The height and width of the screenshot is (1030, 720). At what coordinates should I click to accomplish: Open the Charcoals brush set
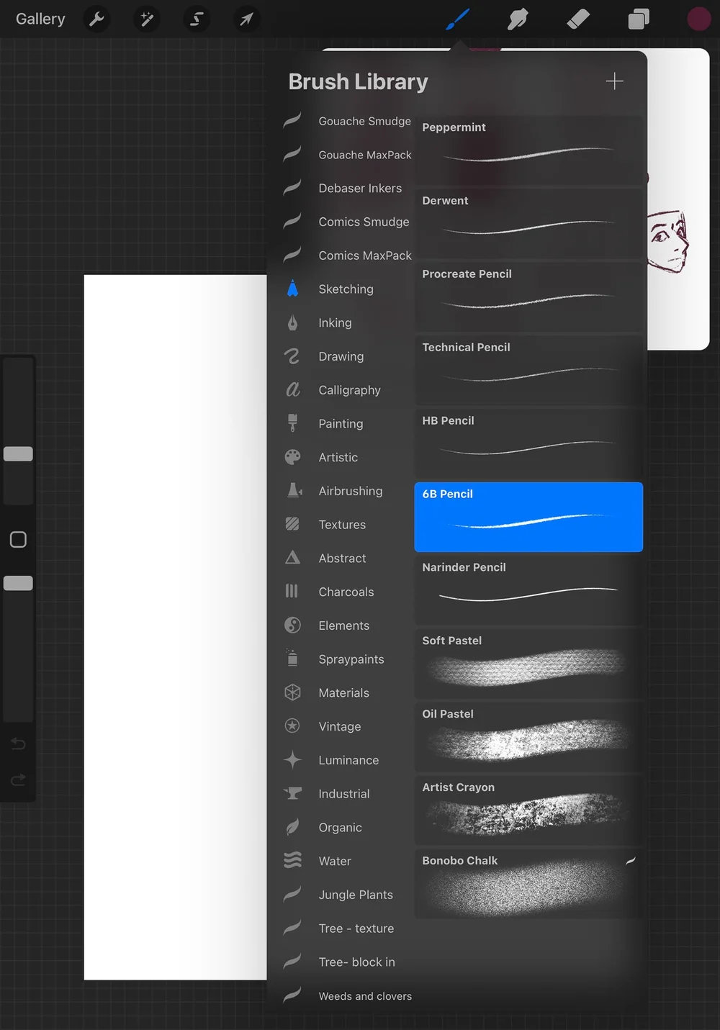click(x=346, y=592)
